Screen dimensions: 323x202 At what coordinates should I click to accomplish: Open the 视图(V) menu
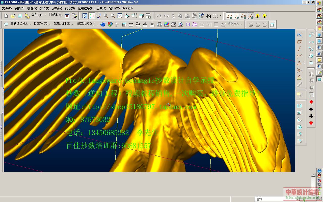[x=32, y=8]
